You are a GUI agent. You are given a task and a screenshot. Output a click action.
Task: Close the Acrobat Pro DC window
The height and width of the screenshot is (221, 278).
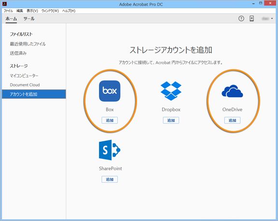click(x=270, y=3)
